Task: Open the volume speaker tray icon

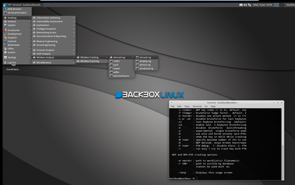Action: pos(245,5)
